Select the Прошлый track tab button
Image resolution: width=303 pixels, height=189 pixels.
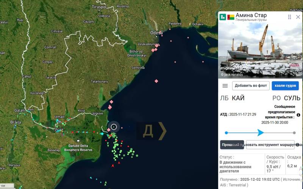pos(232,145)
